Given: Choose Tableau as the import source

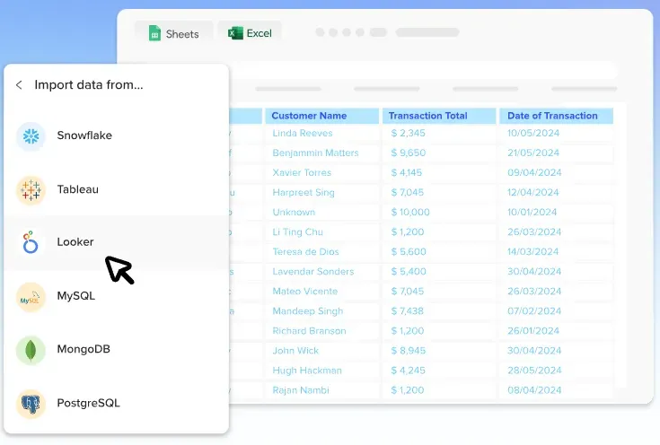Looking at the screenshot, I should click(116, 190).
